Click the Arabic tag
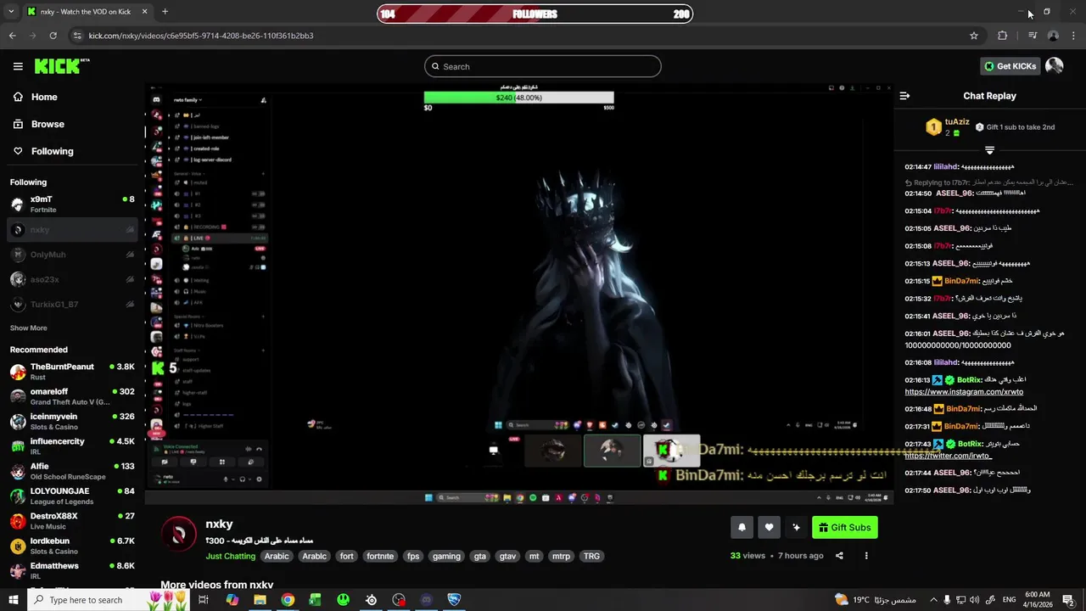The image size is (1086, 611). [x=277, y=556]
